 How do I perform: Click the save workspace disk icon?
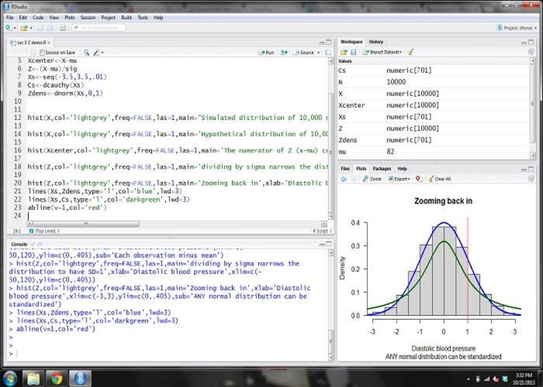pyautogui.click(x=353, y=52)
